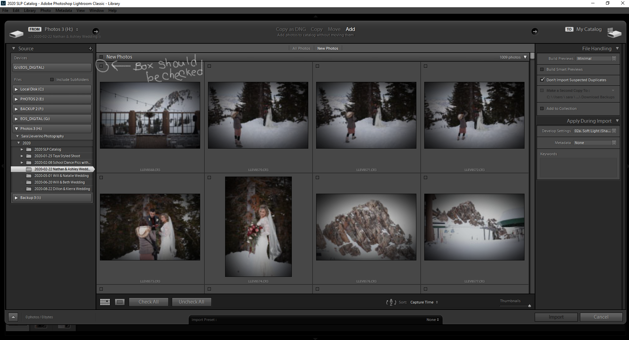This screenshot has height=340, width=629.
Task: Expand the 2020 SLP Catalog folder
Action: 22,149
